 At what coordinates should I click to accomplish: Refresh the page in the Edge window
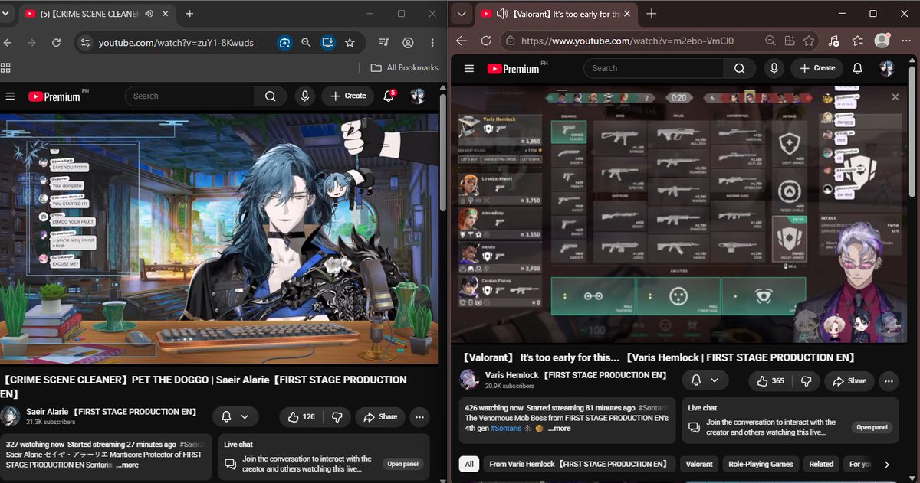click(485, 41)
